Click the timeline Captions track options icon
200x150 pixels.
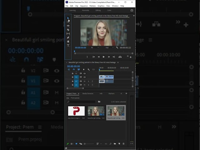(x=93, y=69)
